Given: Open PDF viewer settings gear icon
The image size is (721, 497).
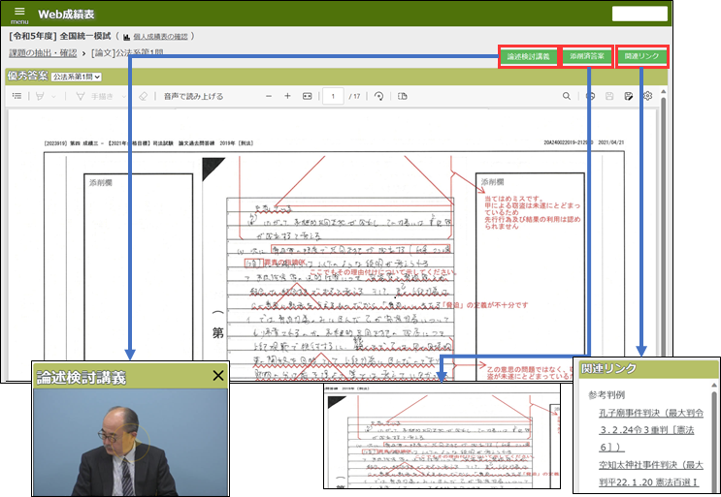Looking at the screenshot, I should tap(648, 97).
